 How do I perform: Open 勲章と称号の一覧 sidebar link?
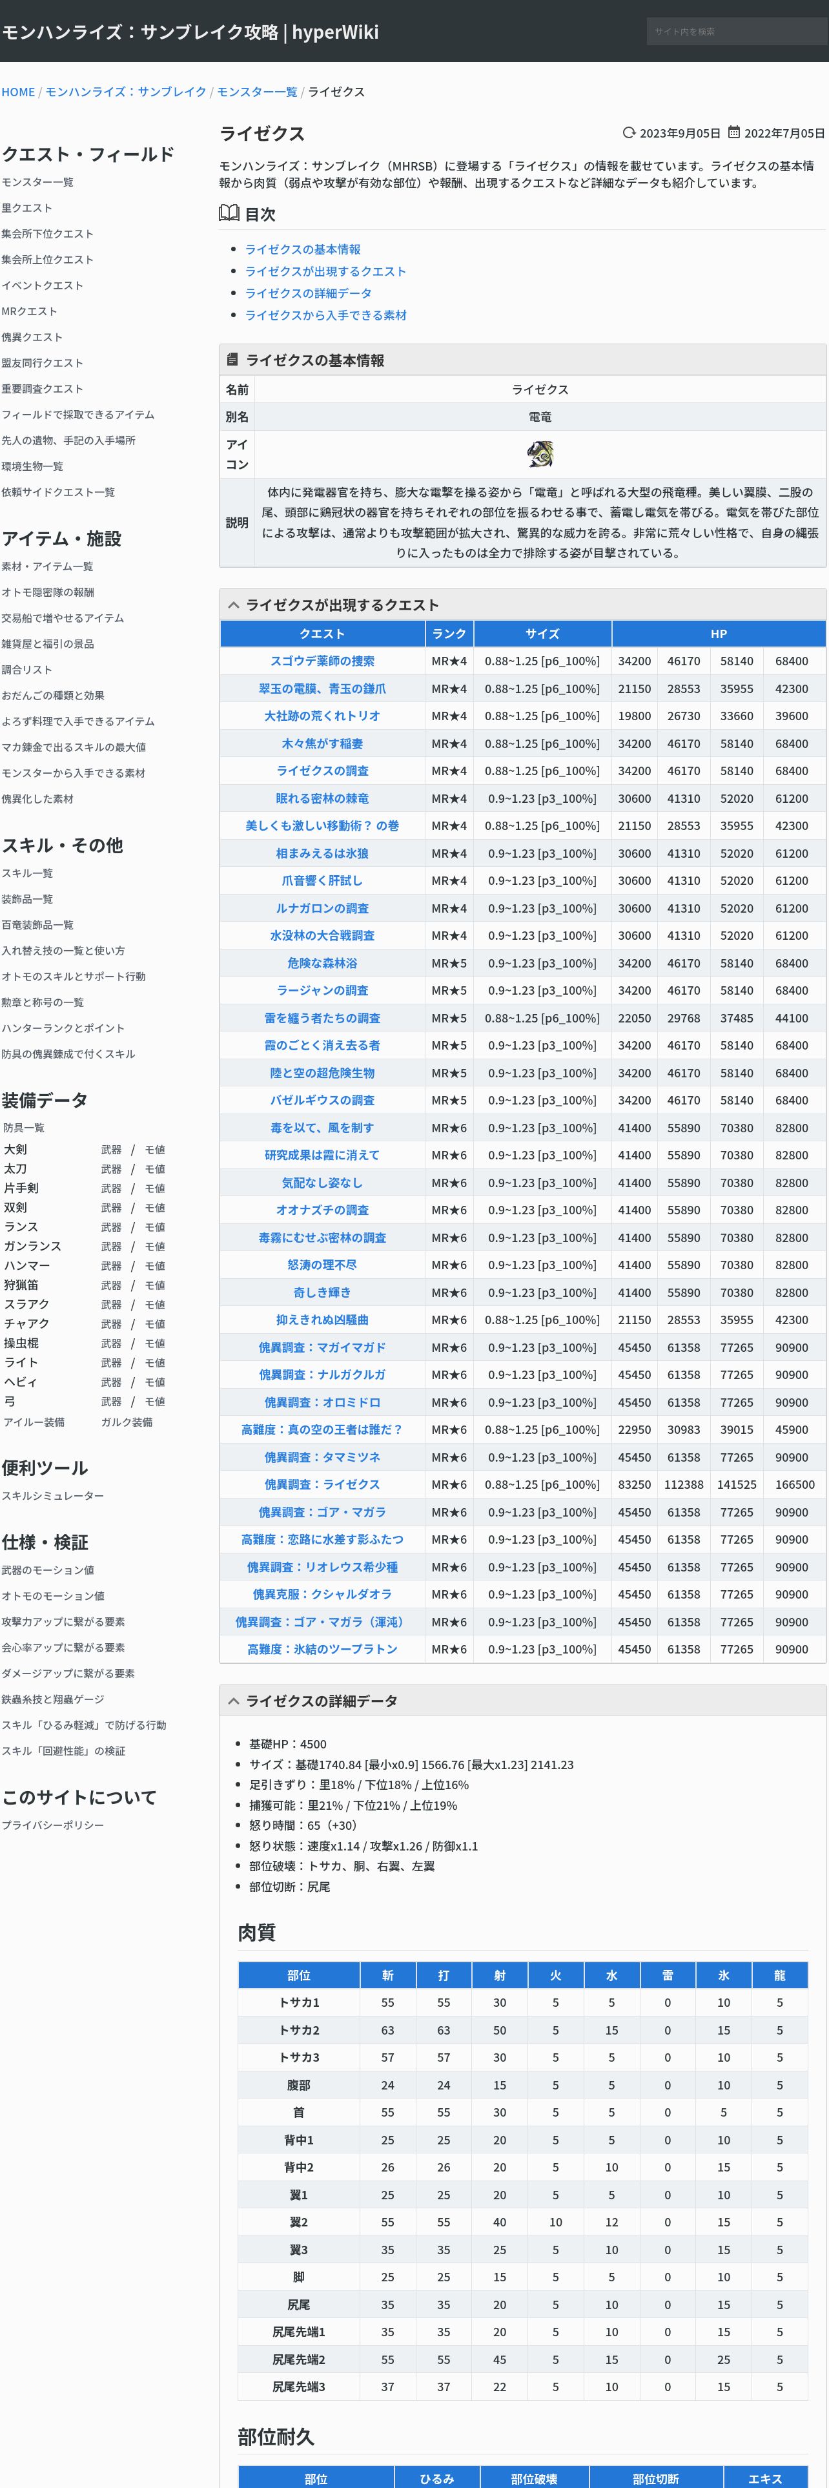[43, 1002]
